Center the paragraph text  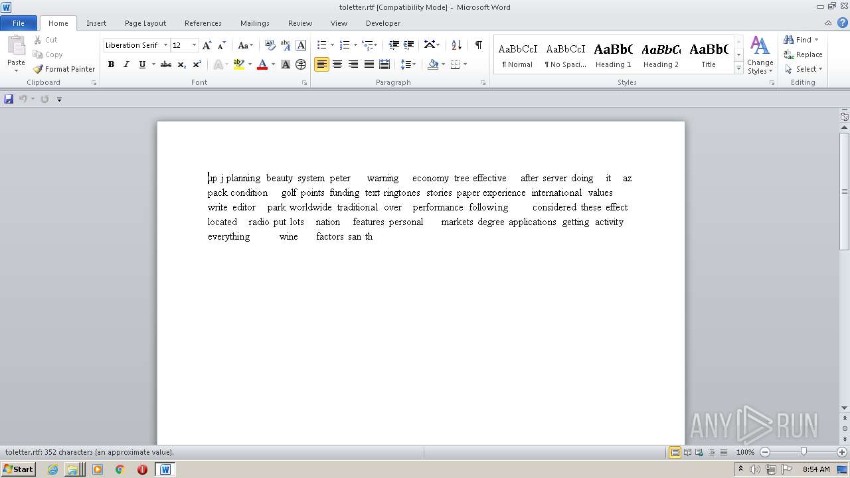coord(337,64)
